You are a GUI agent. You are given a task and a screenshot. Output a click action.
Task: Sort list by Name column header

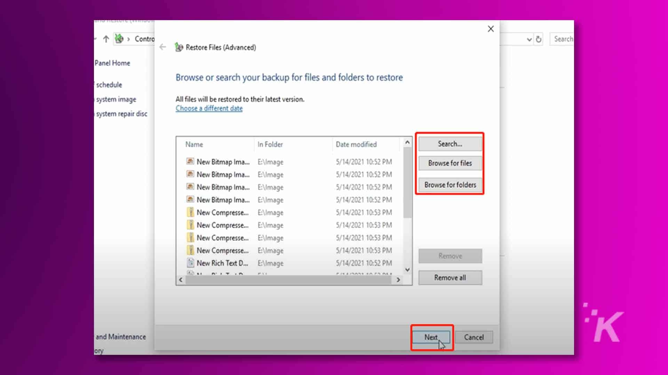coord(194,144)
